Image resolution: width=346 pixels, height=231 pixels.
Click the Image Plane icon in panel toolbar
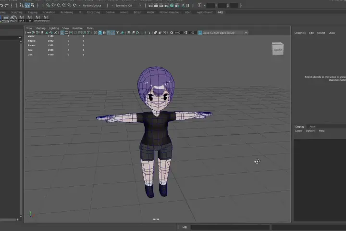47,33
